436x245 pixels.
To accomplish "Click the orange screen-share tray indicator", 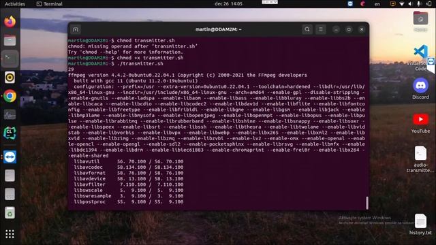I will click(392, 4).
